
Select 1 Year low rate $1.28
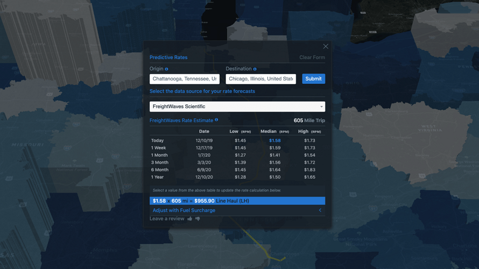point(240,177)
